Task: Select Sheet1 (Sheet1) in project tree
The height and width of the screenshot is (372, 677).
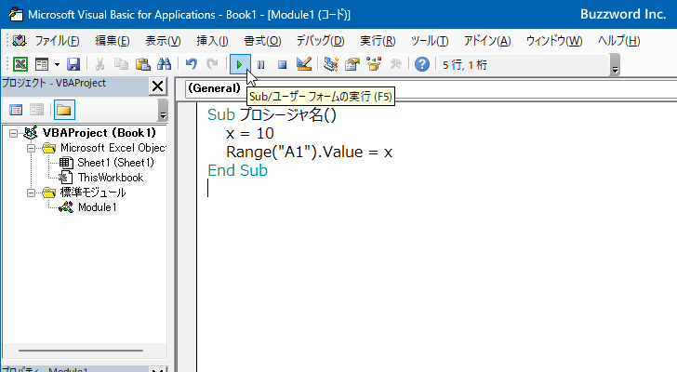Action: [x=115, y=163]
